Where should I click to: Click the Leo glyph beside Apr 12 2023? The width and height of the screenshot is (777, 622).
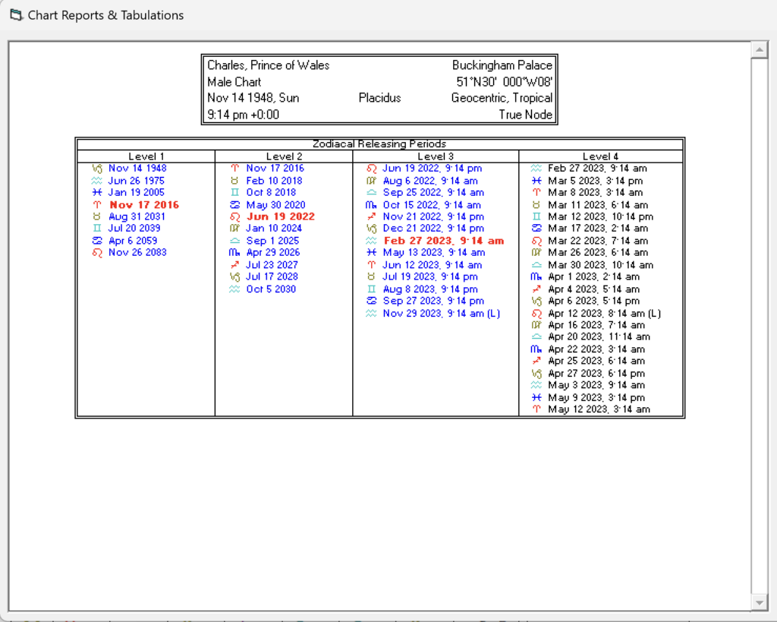[x=536, y=313]
